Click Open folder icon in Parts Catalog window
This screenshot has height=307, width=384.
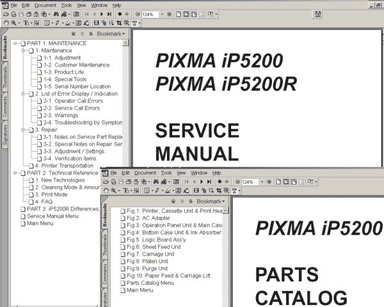point(106,182)
